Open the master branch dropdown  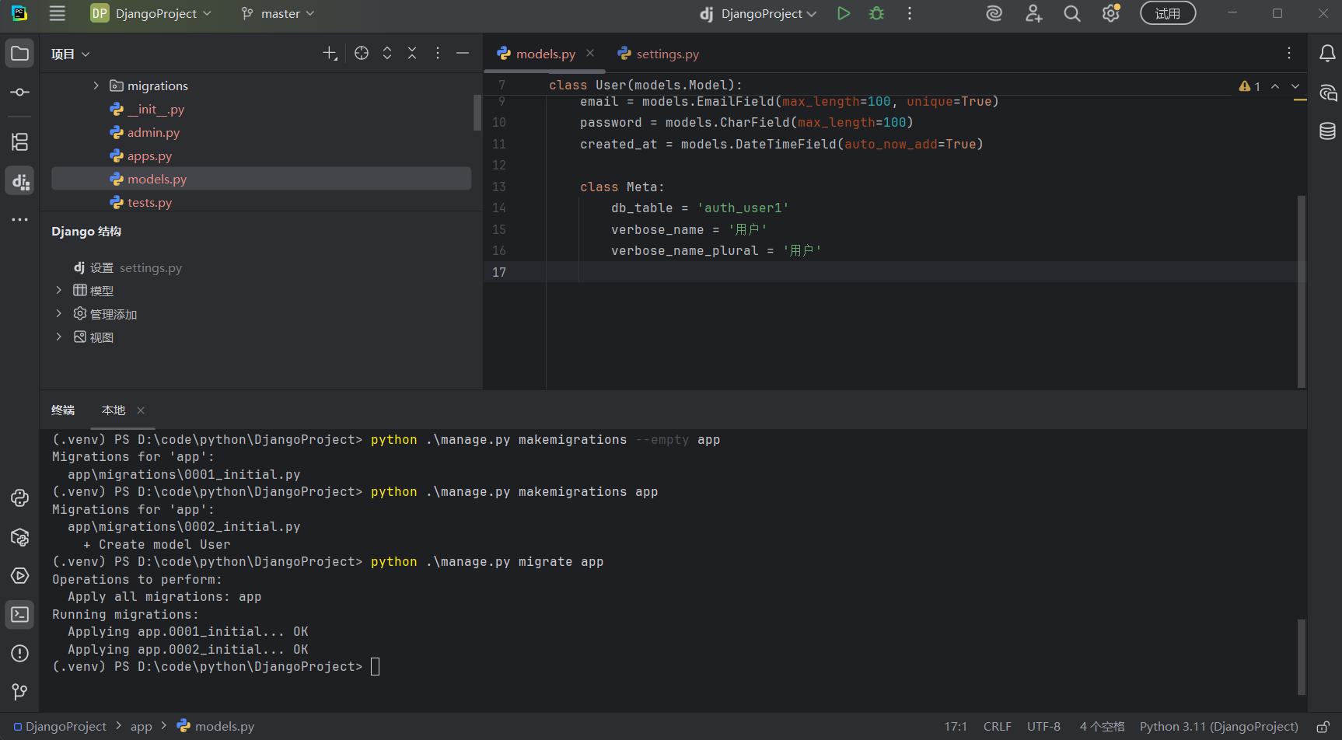click(x=278, y=13)
